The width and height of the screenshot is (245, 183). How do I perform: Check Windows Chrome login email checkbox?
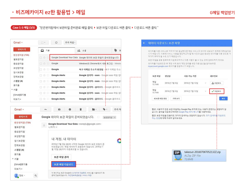click(41, 64)
